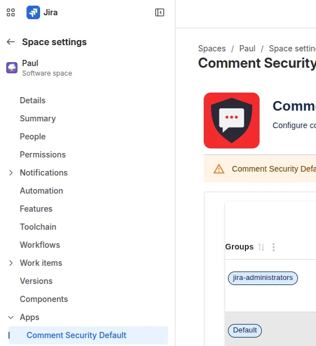316x346 pixels.
Task: Select Apps in the sidebar
Action: coord(29,317)
